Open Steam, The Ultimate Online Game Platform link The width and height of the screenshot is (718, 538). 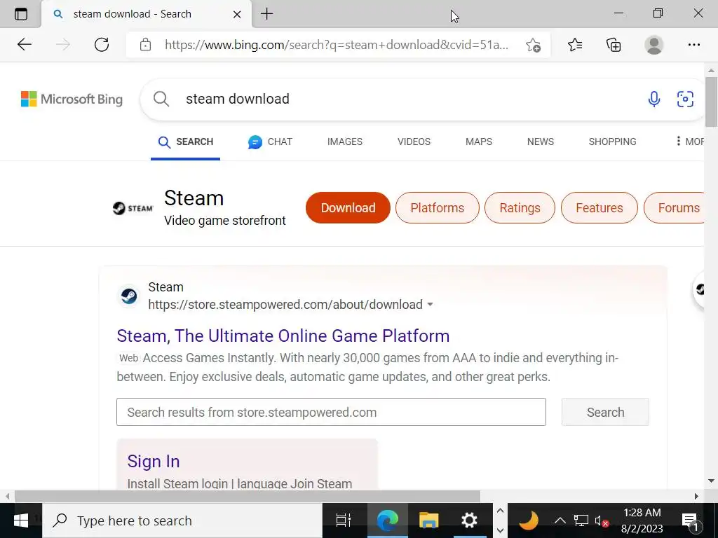click(283, 336)
